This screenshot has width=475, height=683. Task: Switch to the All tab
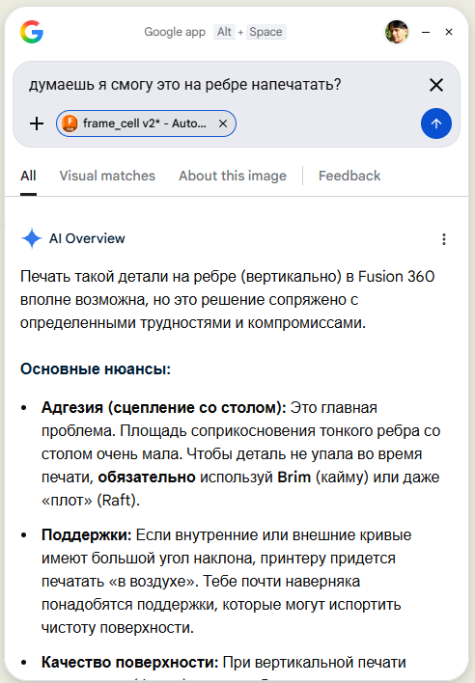28,176
